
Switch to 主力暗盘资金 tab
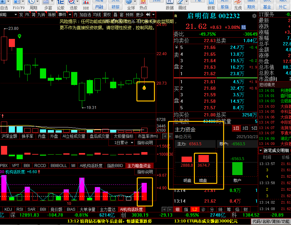[139, 166]
